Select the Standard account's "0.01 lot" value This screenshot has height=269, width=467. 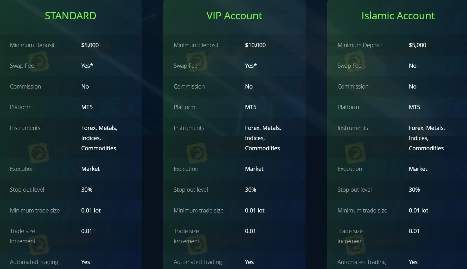click(x=91, y=210)
